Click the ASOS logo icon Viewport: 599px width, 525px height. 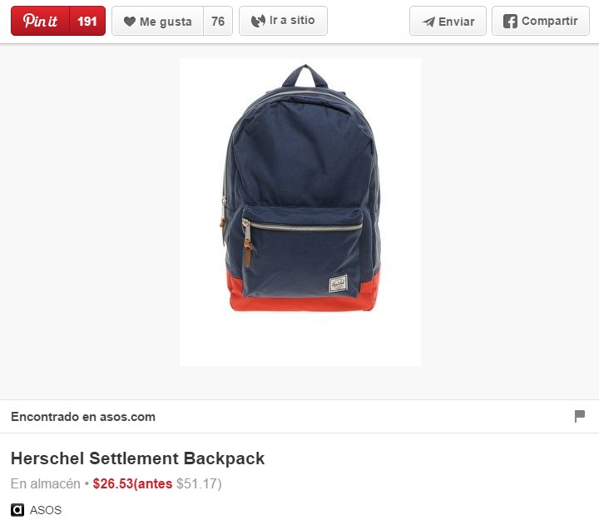tap(17, 510)
